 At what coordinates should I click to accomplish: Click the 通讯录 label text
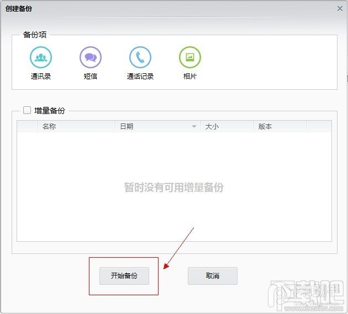click(x=41, y=77)
